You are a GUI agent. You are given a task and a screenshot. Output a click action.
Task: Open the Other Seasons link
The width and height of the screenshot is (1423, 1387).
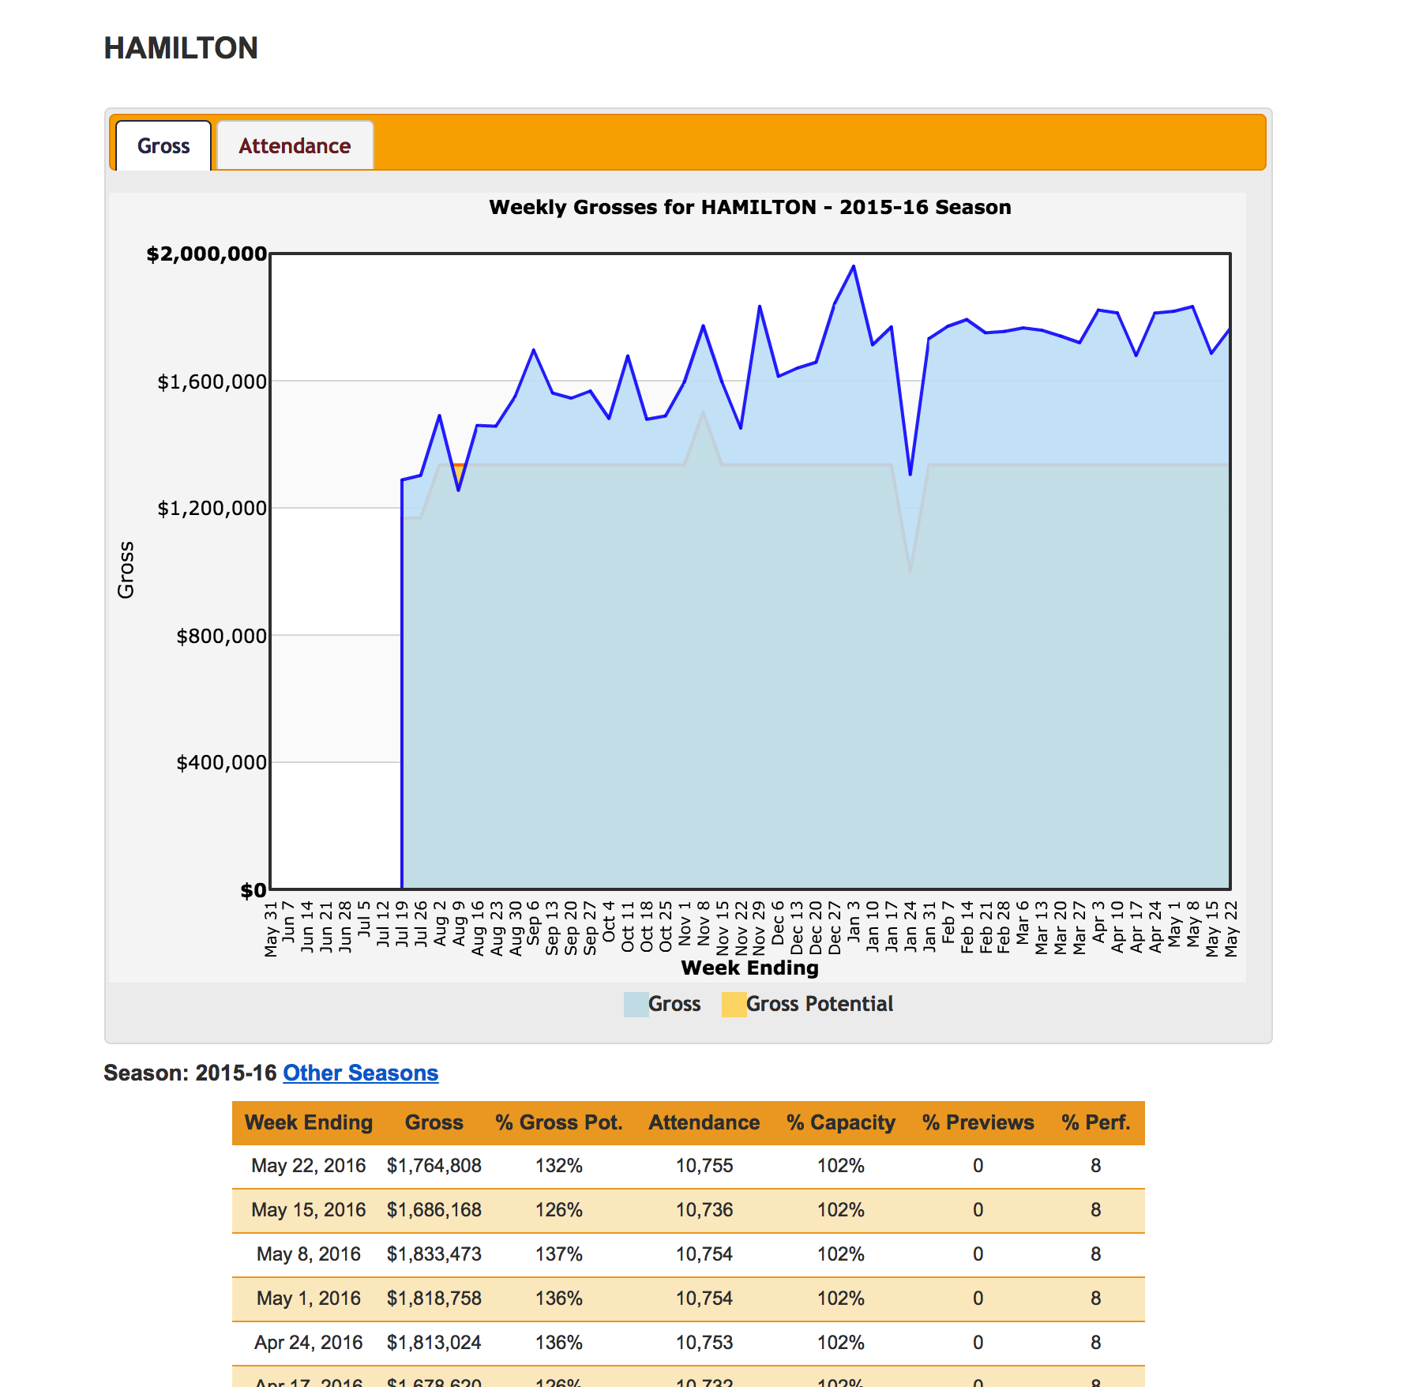[360, 1073]
